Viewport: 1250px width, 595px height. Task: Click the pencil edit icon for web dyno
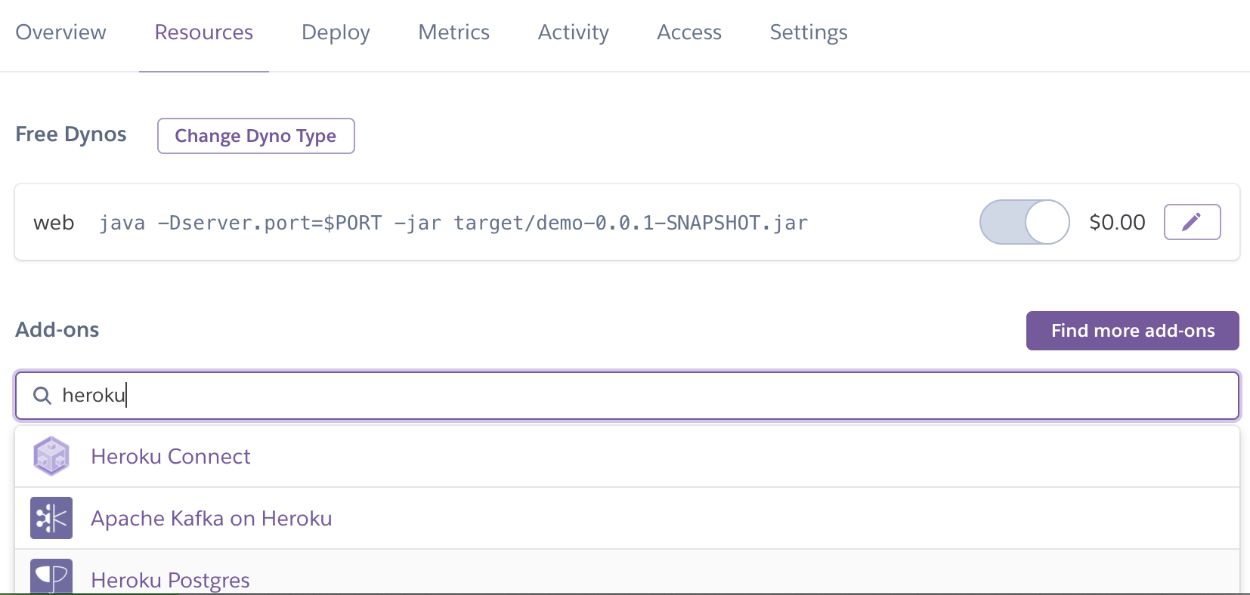pyautogui.click(x=1192, y=222)
